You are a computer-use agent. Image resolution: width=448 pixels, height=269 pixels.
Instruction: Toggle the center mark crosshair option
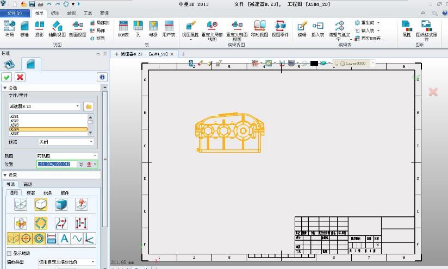[x=26, y=239]
